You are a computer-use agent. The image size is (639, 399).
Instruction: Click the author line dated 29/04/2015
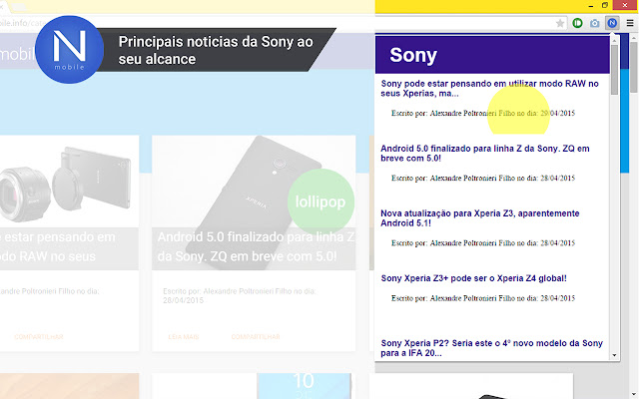[483, 113]
